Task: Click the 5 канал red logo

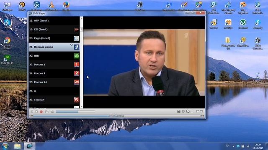Action: point(76,100)
